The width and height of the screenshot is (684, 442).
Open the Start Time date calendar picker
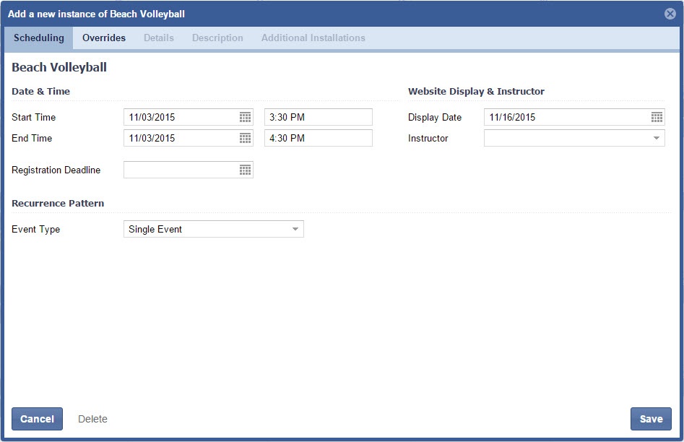tap(245, 117)
